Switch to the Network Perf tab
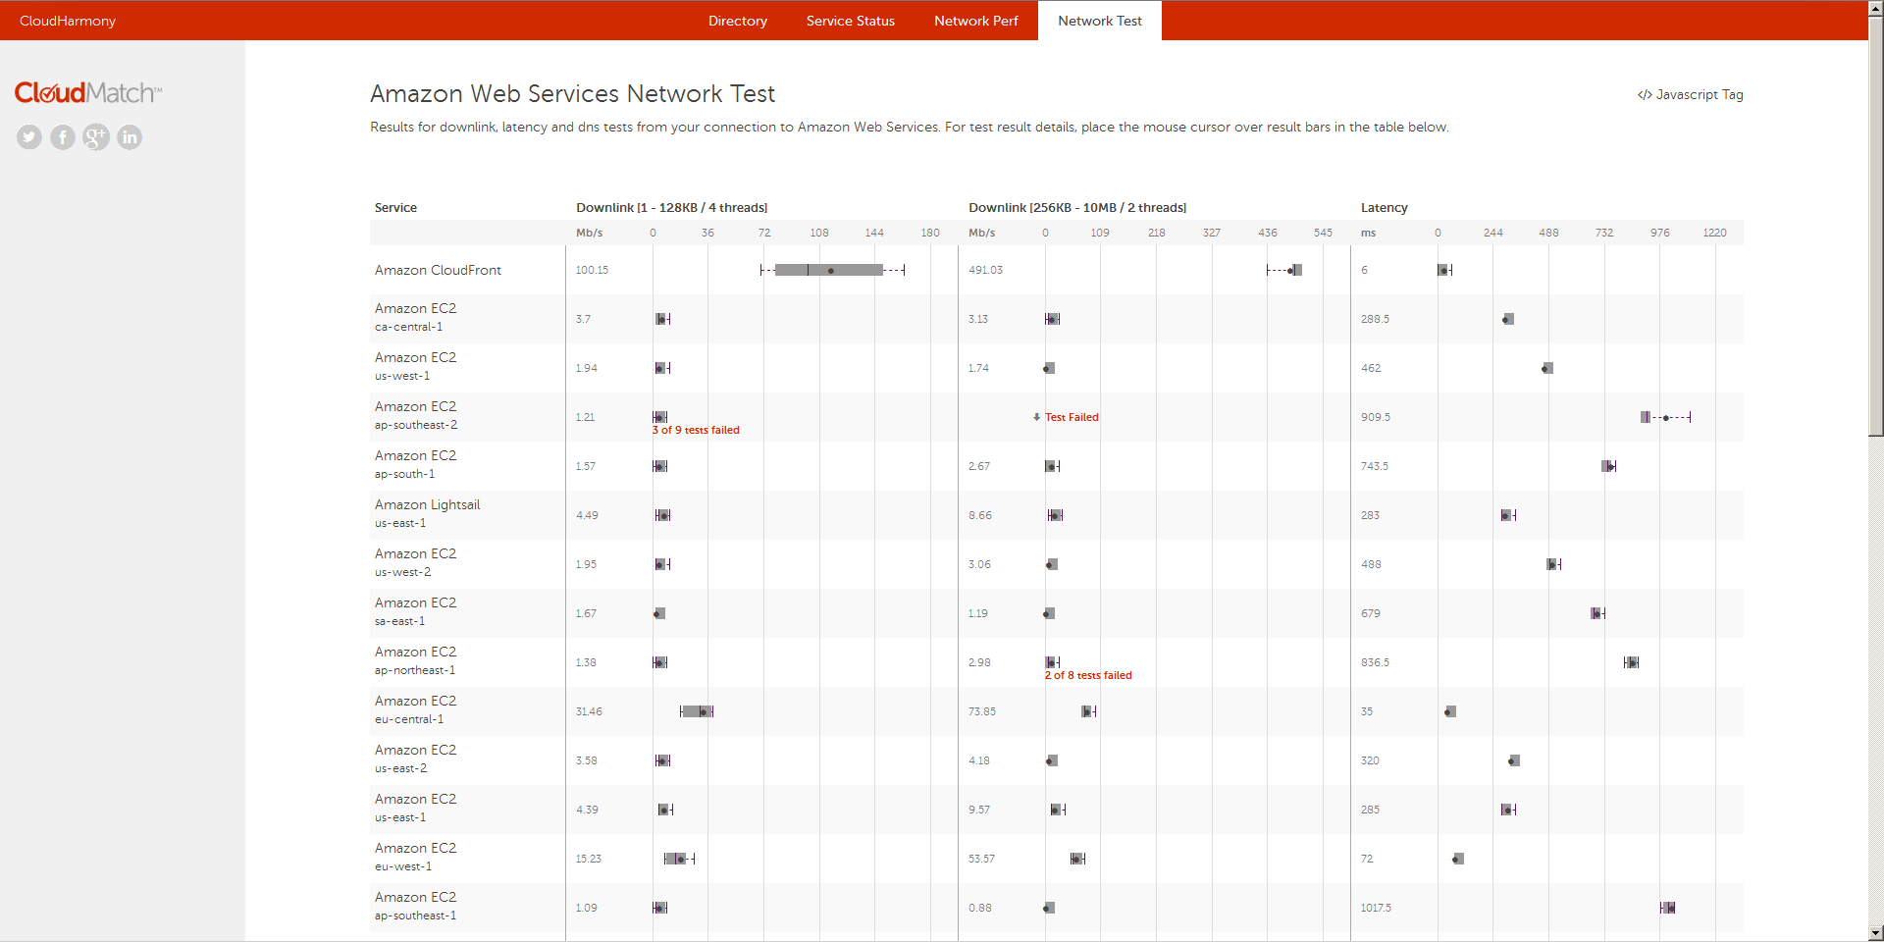1884x942 pixels. point(975,21)
